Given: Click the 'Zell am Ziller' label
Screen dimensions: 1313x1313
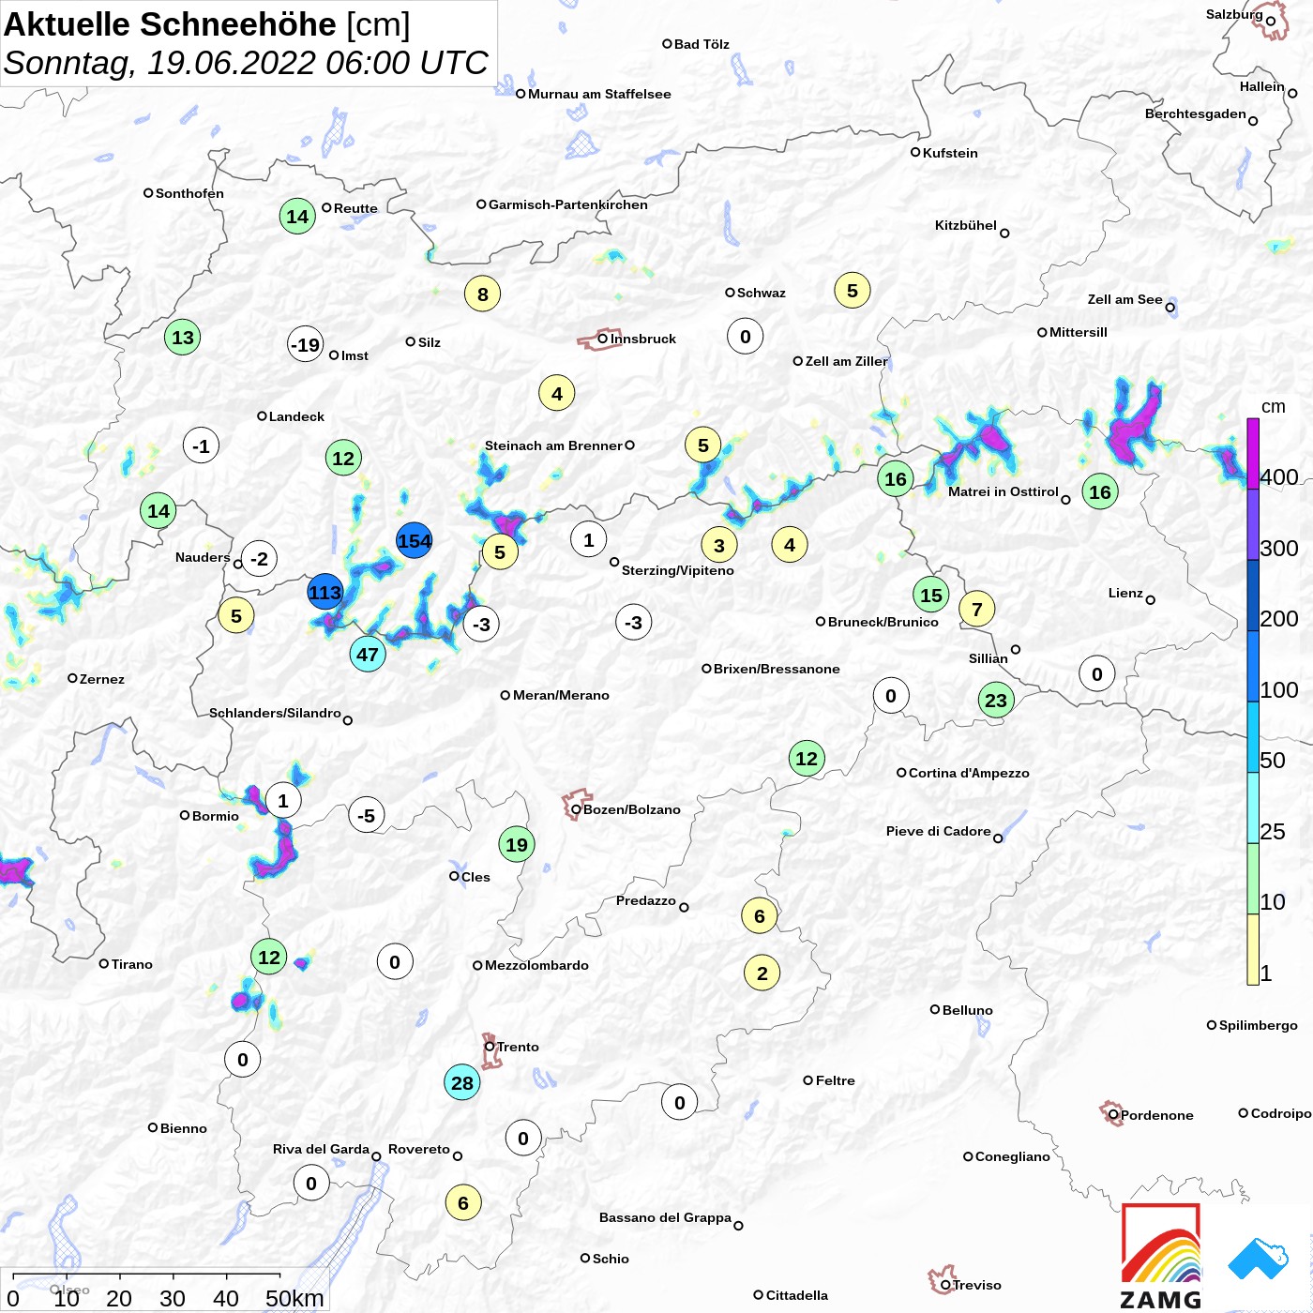Looking at the screenshot, I should (x=846, y=361).
